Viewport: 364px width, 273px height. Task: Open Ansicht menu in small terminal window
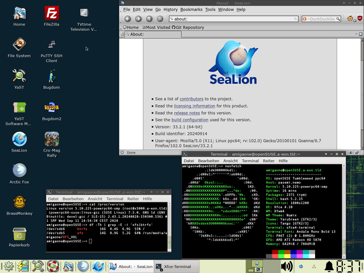tap(95, 198)
